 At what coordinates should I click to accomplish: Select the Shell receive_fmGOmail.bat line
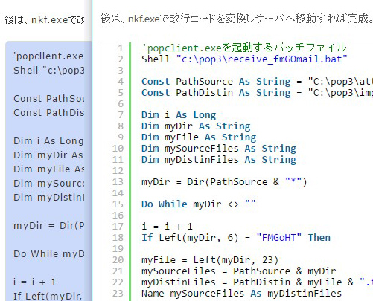tap(244, 59)
